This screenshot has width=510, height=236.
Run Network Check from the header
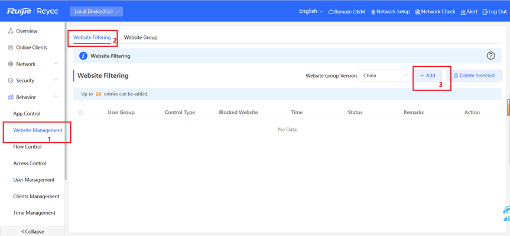(435, 12)
